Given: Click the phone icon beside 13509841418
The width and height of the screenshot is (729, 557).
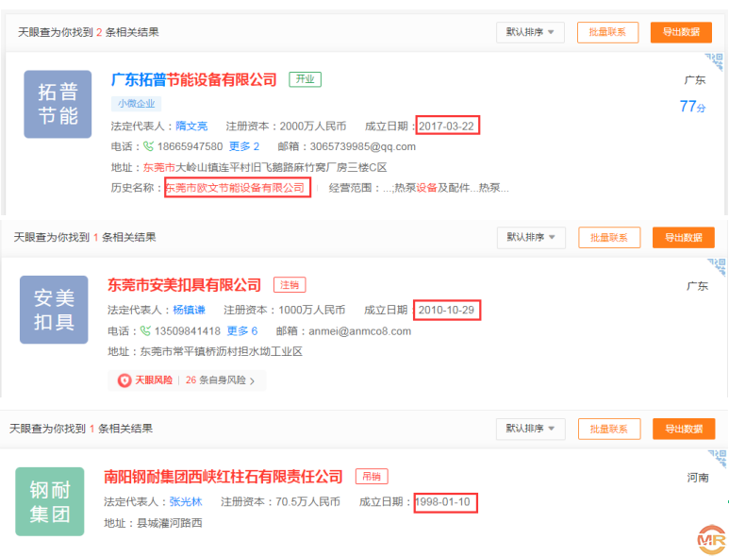Looking at the screenshot, I should [x=145, y=331].
